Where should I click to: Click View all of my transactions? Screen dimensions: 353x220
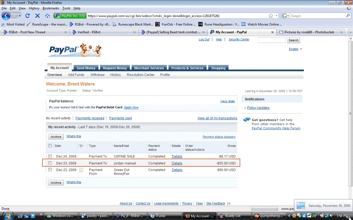217,118
